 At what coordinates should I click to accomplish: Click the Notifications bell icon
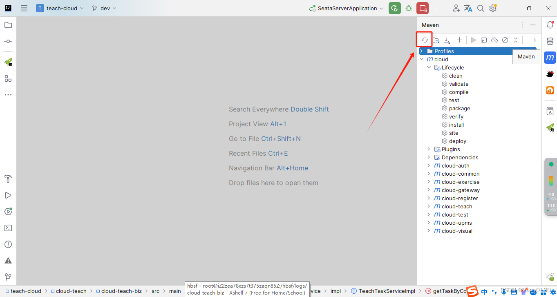(550, 25)
